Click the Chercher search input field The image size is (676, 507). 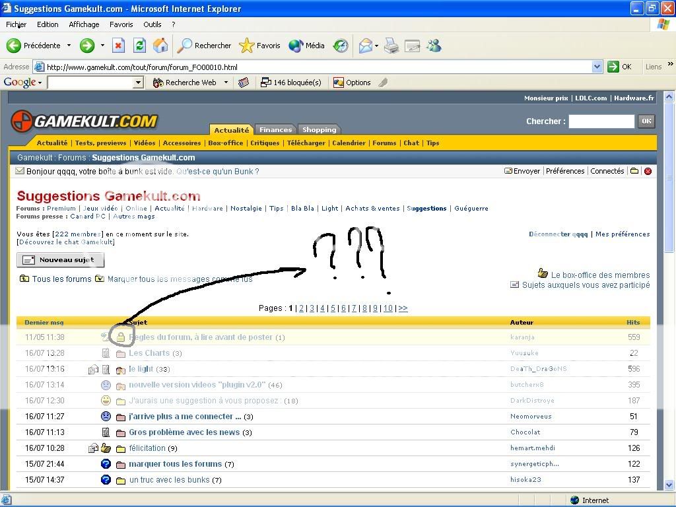[601, 121]
